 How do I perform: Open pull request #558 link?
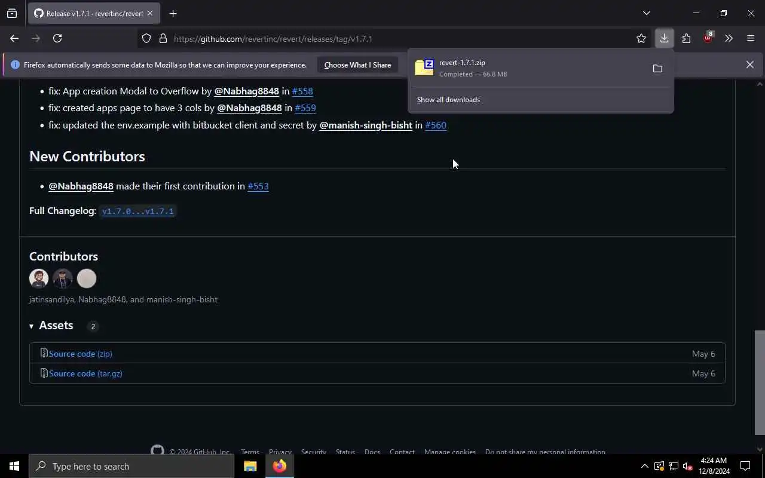[302, 91]
